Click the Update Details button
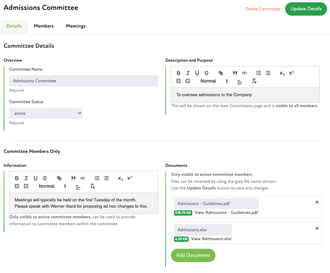Screen dimensions: 330x273 306,9
